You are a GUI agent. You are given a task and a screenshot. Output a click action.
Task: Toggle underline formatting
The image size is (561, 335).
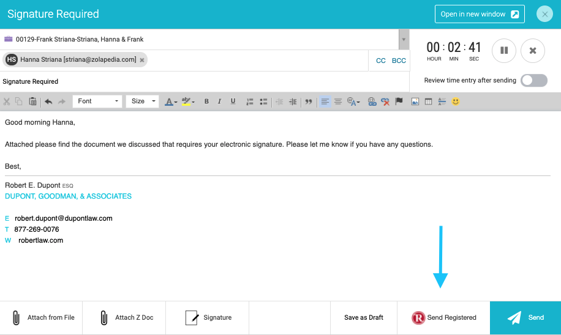(x=233, y=101)
